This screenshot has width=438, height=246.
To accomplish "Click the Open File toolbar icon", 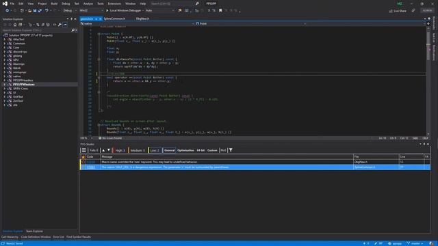I will [x=29, y=11].
